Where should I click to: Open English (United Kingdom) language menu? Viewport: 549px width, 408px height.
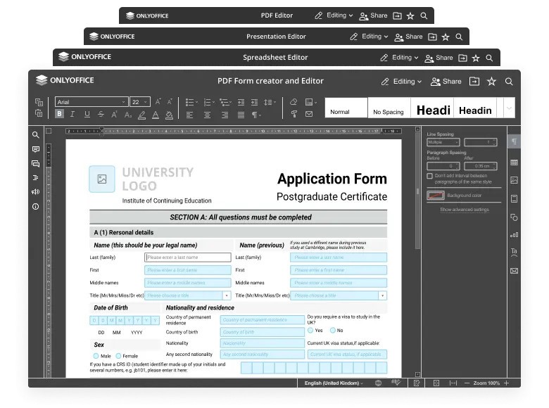pyautogui.click(x=334, y=383)
